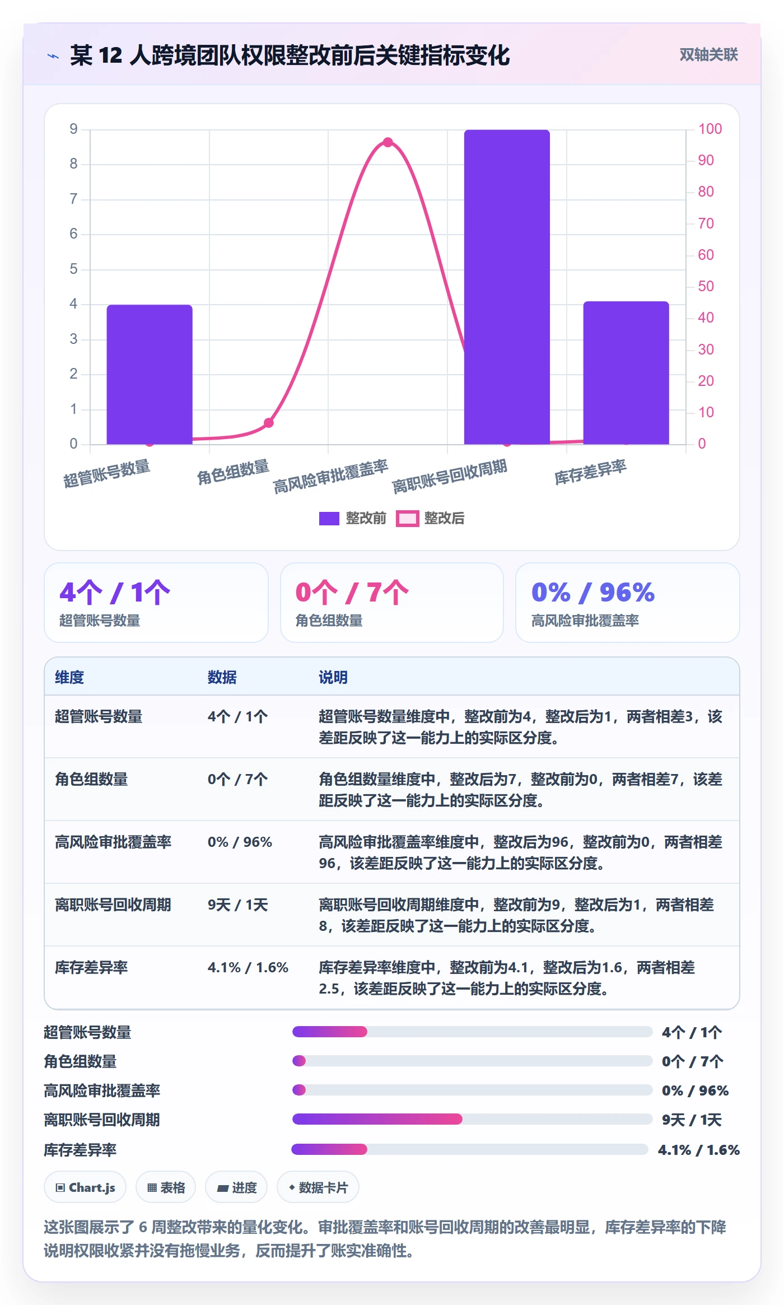Select the 库存差异率 table row name
784x1305 pixels.
[x=91, y=967]
